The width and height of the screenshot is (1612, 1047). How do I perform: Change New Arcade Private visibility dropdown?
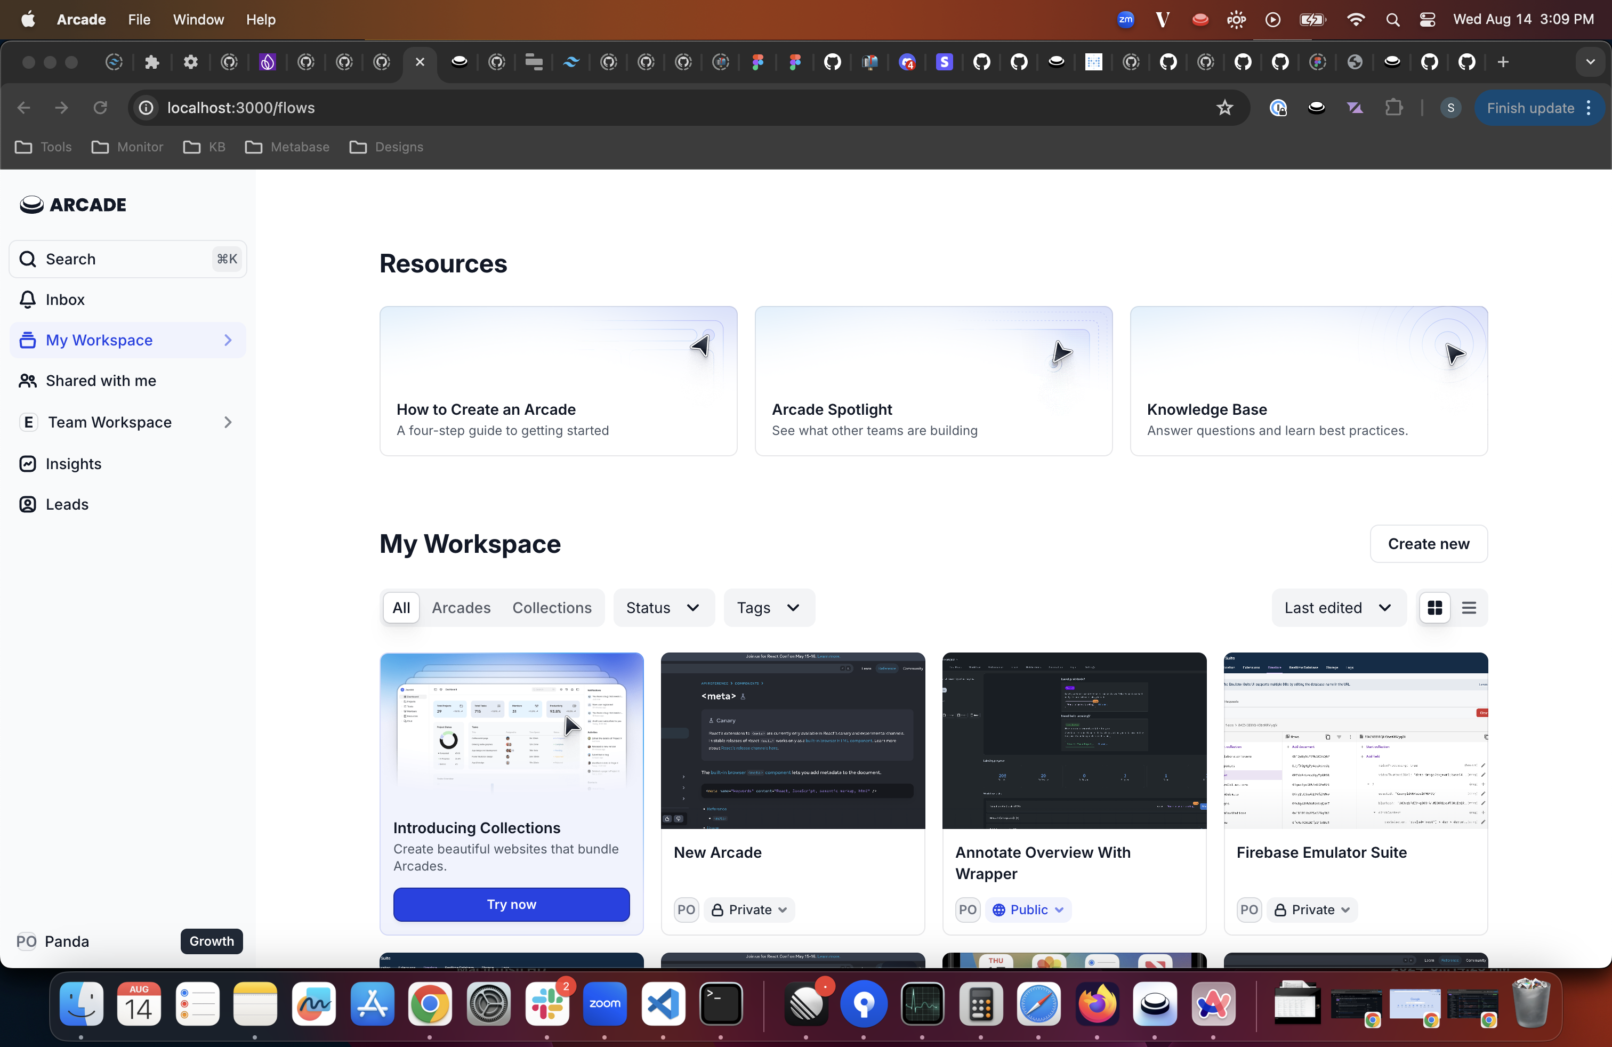749,909
